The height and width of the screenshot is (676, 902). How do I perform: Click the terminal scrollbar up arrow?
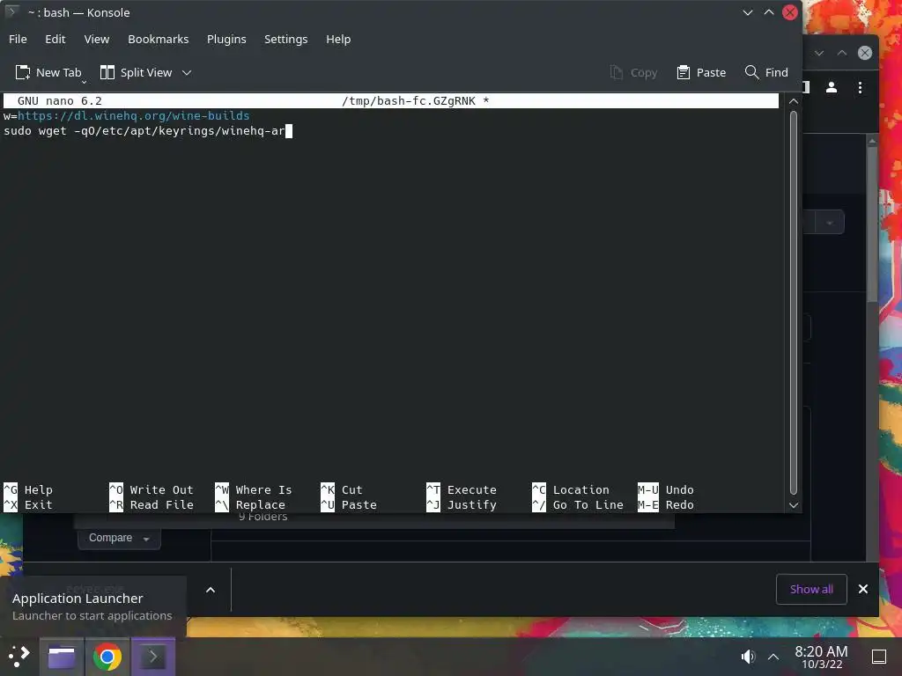click(x=794, y=101)
